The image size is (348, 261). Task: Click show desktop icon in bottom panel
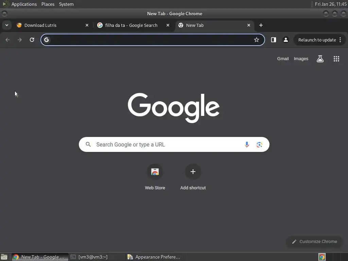click(x=4, y=257)
